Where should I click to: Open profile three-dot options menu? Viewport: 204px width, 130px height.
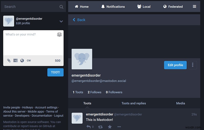193,65
